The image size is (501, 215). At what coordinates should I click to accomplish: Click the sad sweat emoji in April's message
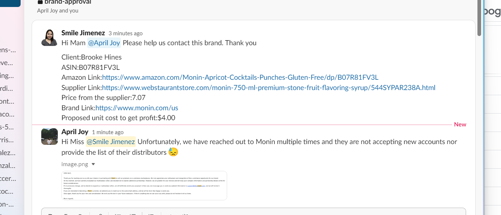pyautogui.click(x=173, y=152)
